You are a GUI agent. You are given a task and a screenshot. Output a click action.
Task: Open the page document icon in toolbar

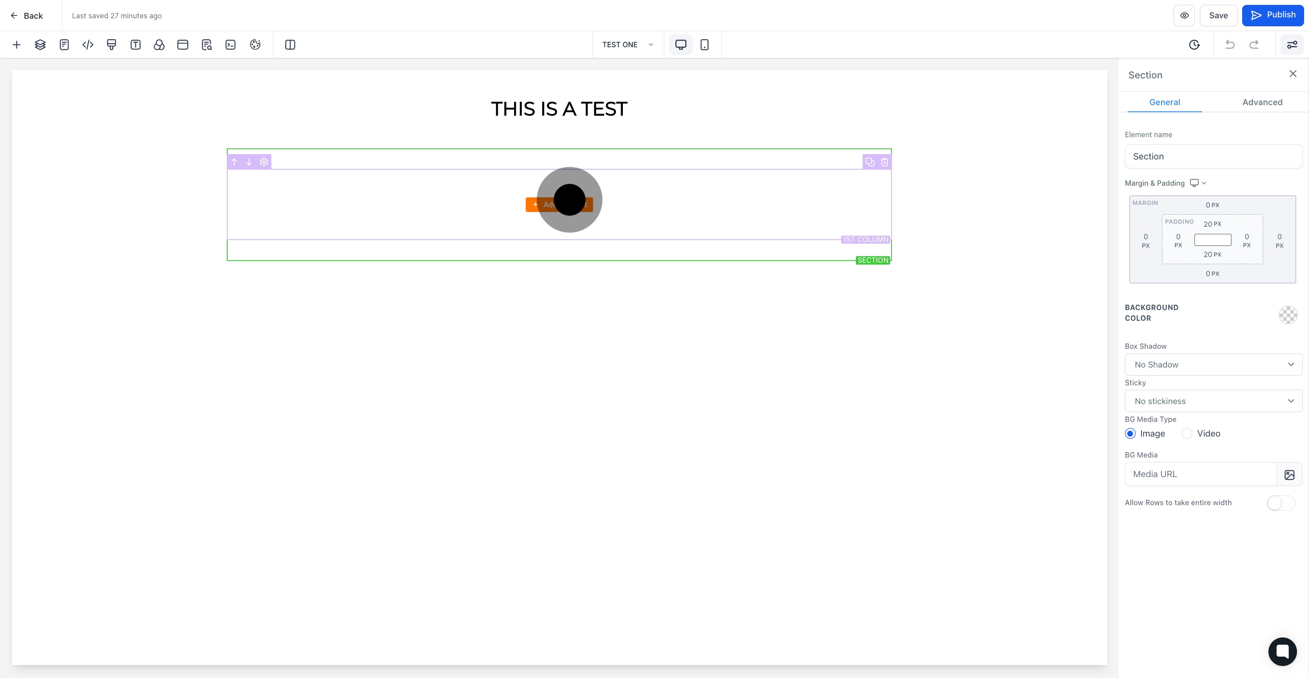click(64, 45)
